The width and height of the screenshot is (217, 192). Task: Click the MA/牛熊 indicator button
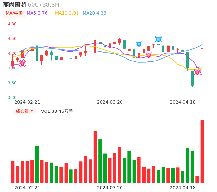point(14,13)
